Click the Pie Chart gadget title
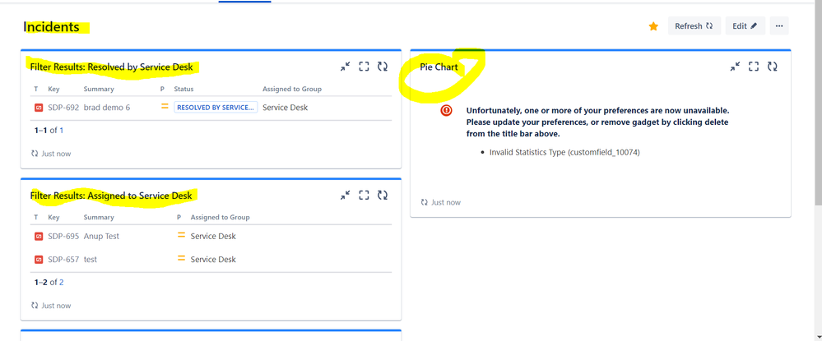 [x=439, y=67]
